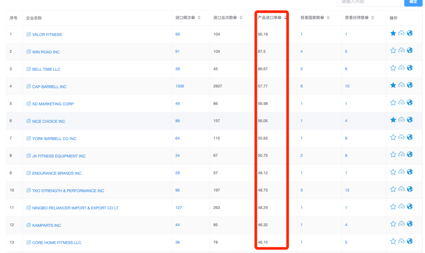The width and height of the screenshot is (425, 253).
Task: Unstar CAP BARBELL INC favorite
Action: [x=393, y=85]
